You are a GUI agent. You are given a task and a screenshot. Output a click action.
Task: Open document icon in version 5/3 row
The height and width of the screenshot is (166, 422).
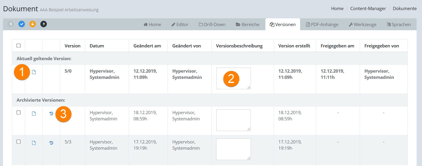pyautogui.click(x=34, y=143)
